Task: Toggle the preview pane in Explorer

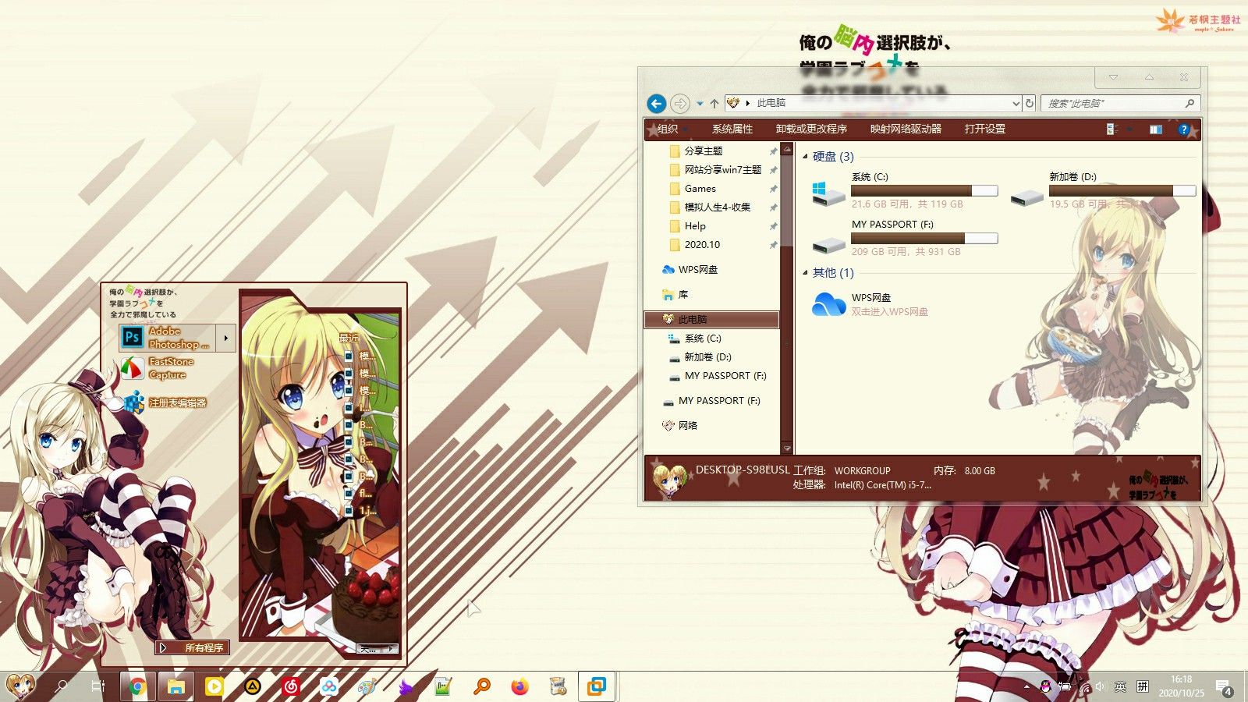Action: point(1156,129)
